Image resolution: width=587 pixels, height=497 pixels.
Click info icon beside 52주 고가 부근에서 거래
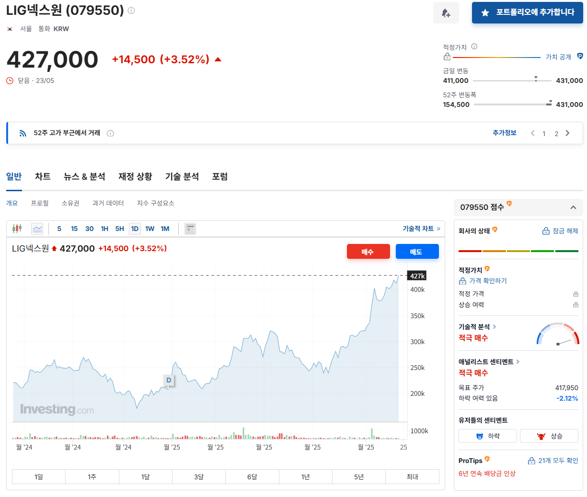110,133
